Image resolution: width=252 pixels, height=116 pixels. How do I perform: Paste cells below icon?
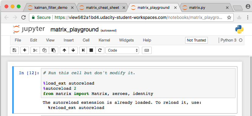pyautogui.click(x=53, y=50)
